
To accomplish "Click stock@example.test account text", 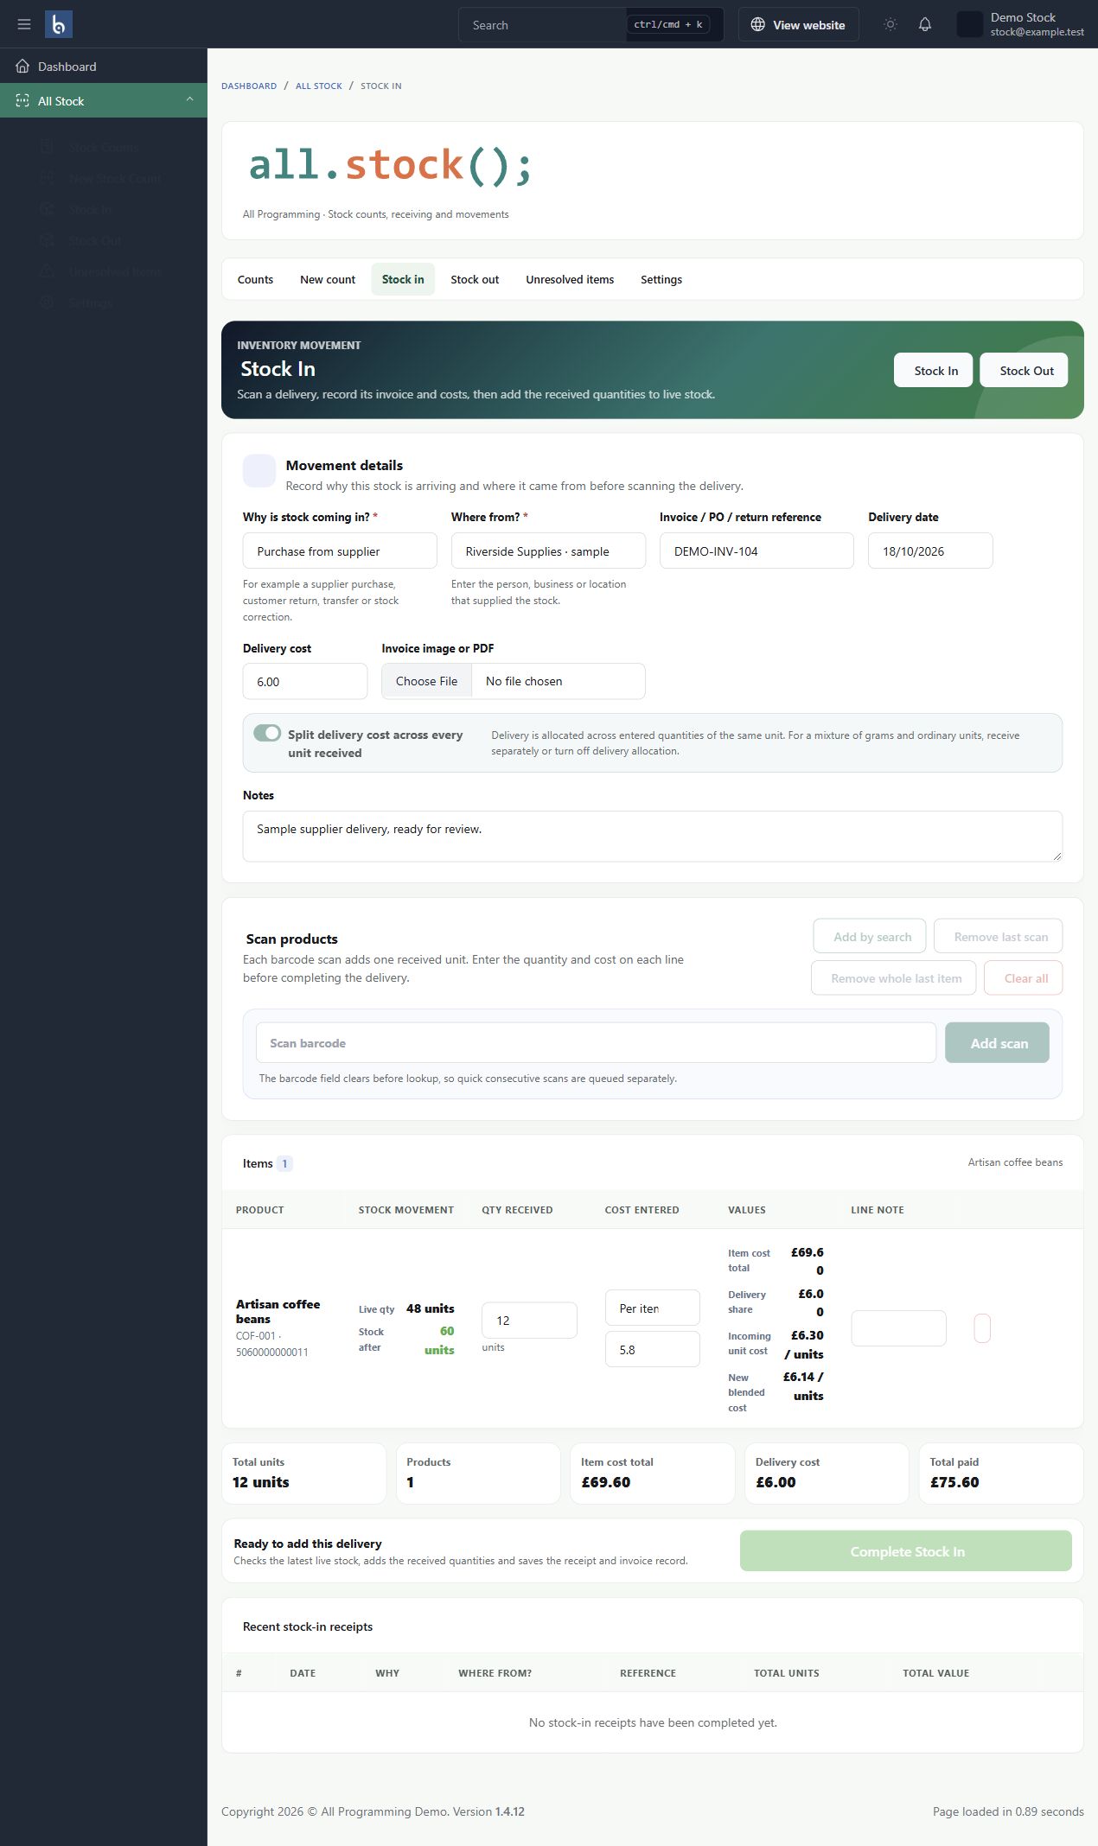I will (x=1037, y=32).
